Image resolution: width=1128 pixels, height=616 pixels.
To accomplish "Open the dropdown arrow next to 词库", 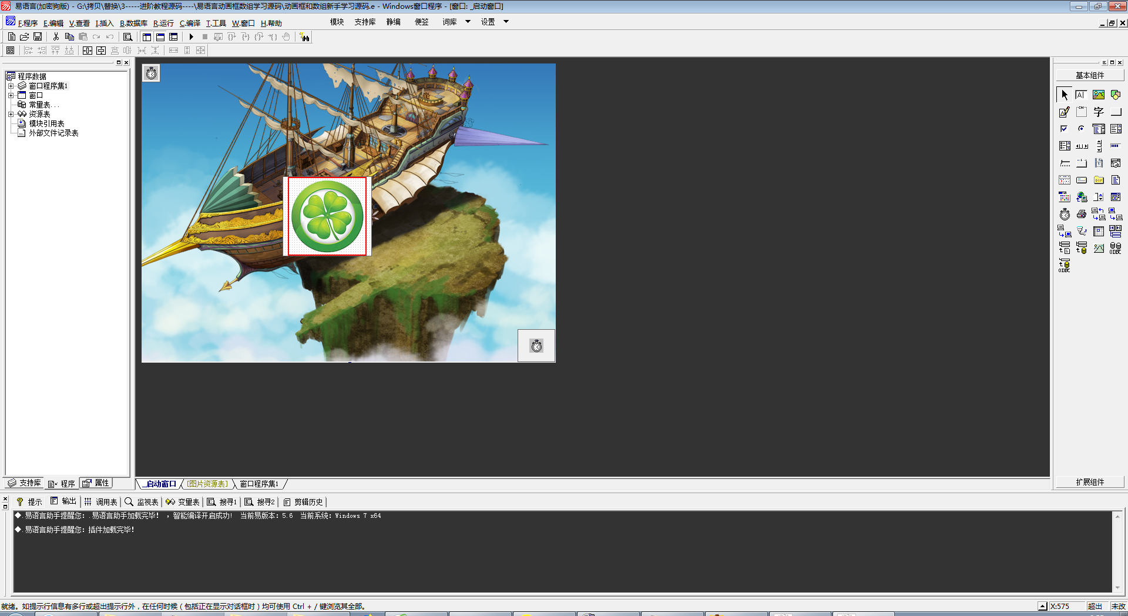I will (x=468, y=22).
